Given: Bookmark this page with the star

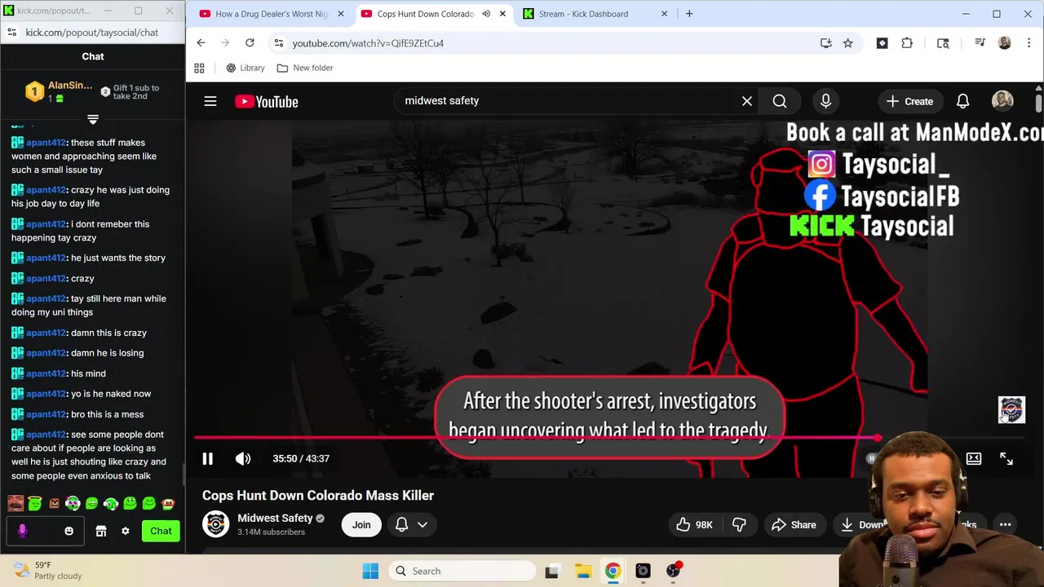Looking at the screenshot, I should coord(848,43).
